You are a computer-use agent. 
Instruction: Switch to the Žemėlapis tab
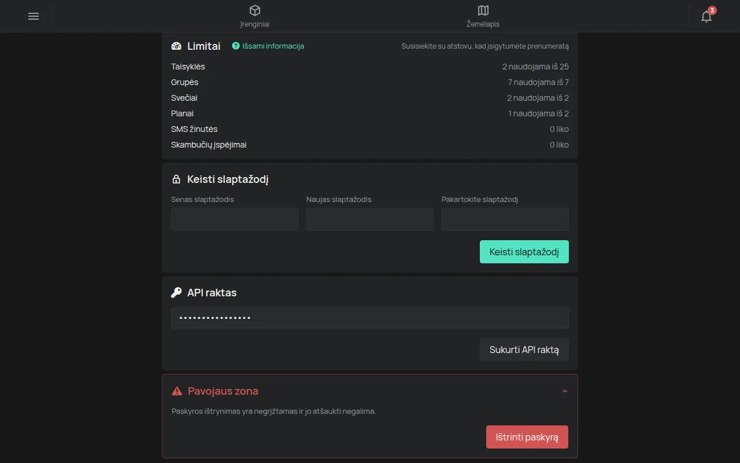483,16
